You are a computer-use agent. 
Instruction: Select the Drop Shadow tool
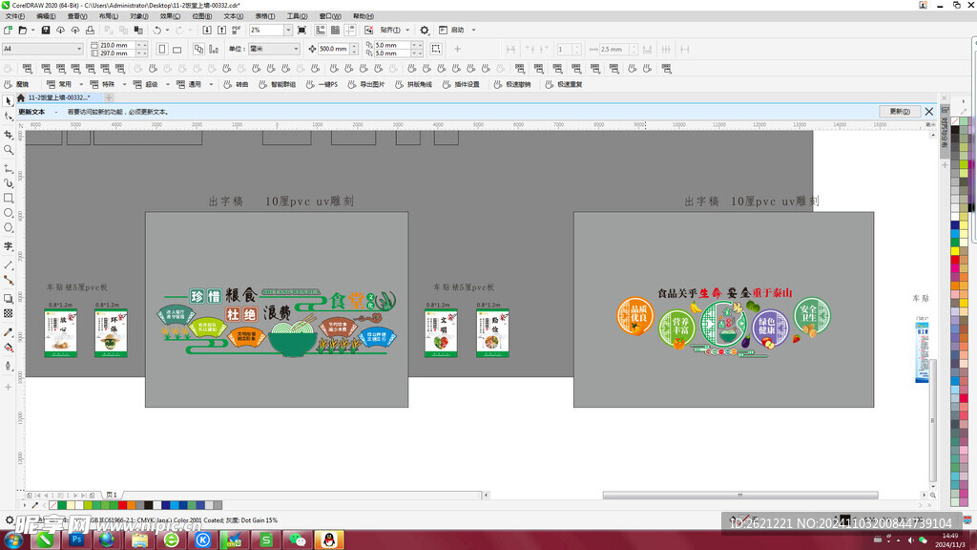pos(8,299)
